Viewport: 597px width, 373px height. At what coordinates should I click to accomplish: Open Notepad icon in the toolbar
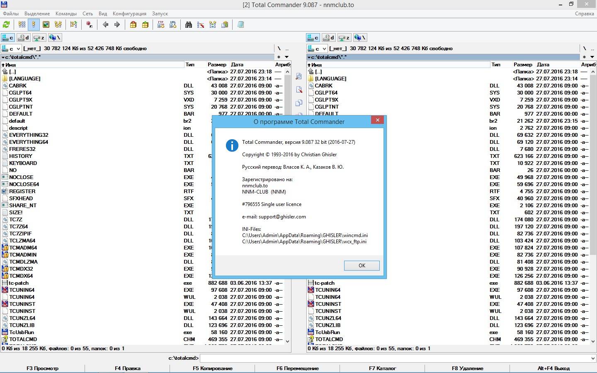[240, 25]
